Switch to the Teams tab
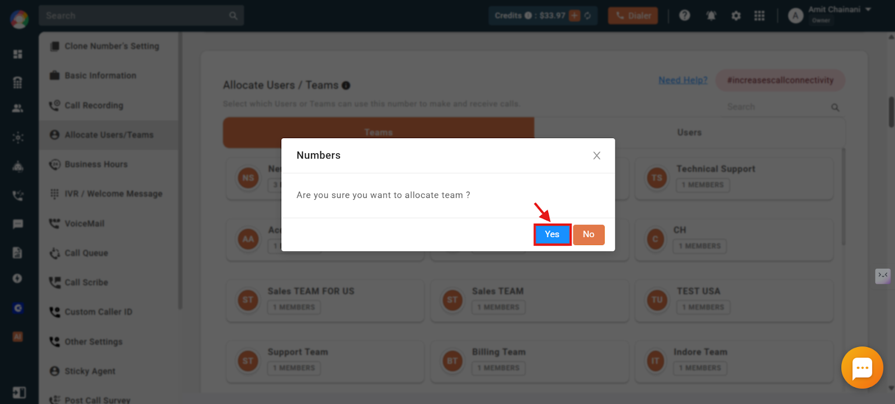The width and height of the screenshot is (895, 404). point(379,133)
